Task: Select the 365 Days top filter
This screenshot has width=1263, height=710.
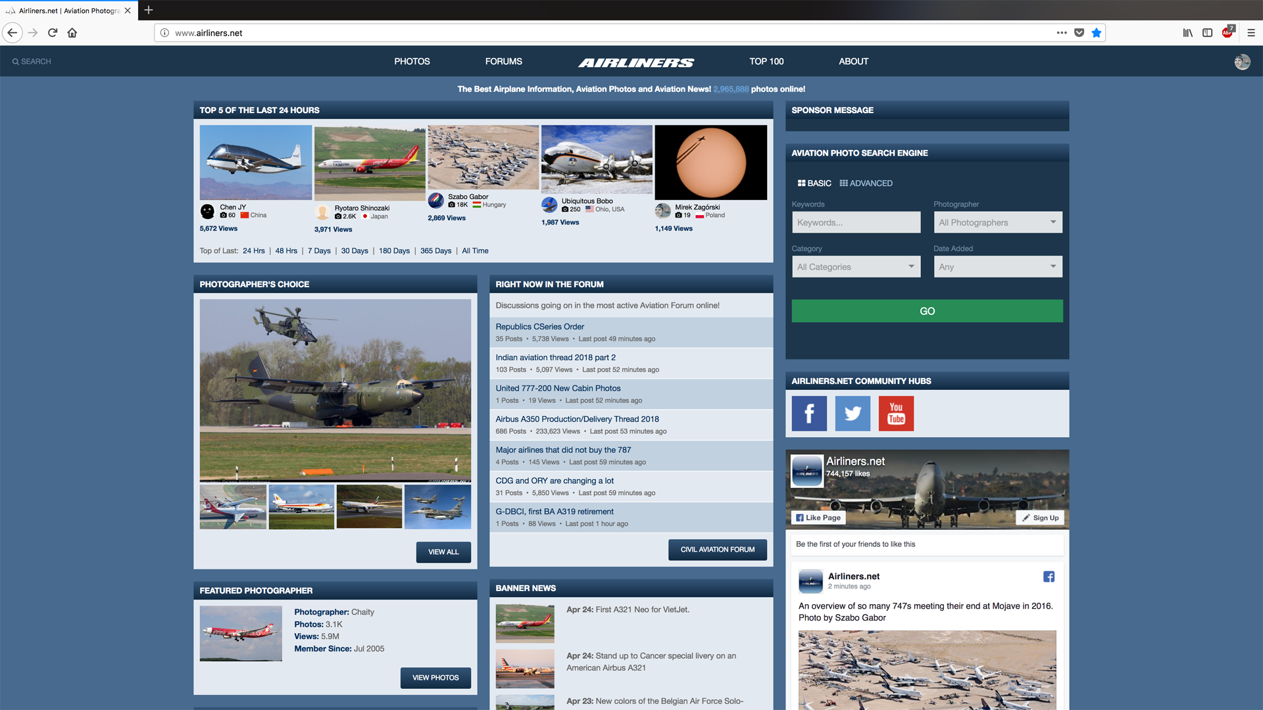Action: tap(435, 250)
